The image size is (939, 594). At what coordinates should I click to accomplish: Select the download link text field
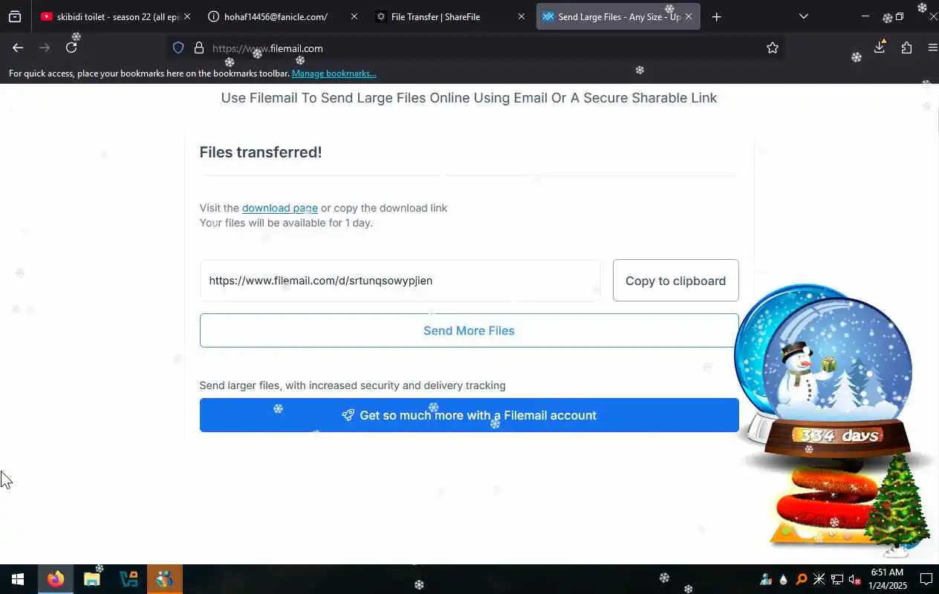(400, 281)
